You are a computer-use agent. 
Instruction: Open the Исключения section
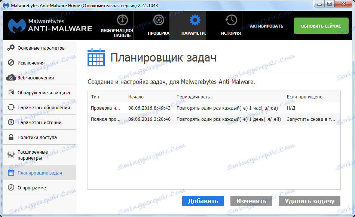40,63
